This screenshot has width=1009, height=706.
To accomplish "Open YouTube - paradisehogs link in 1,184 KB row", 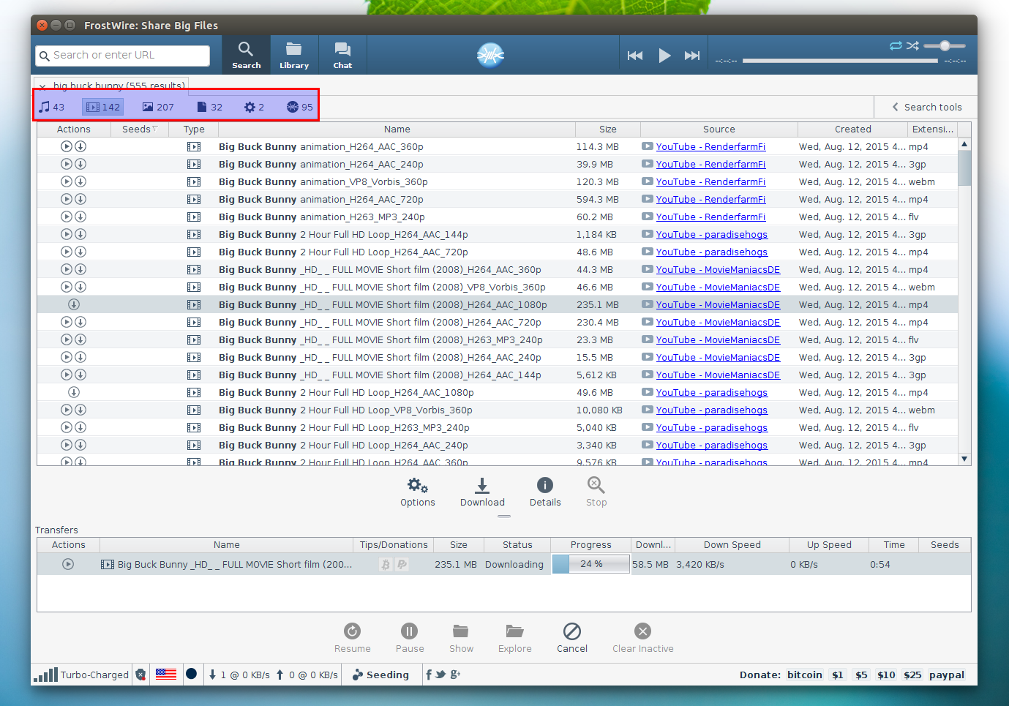I will pyautogui.click(x=711, y=234).
